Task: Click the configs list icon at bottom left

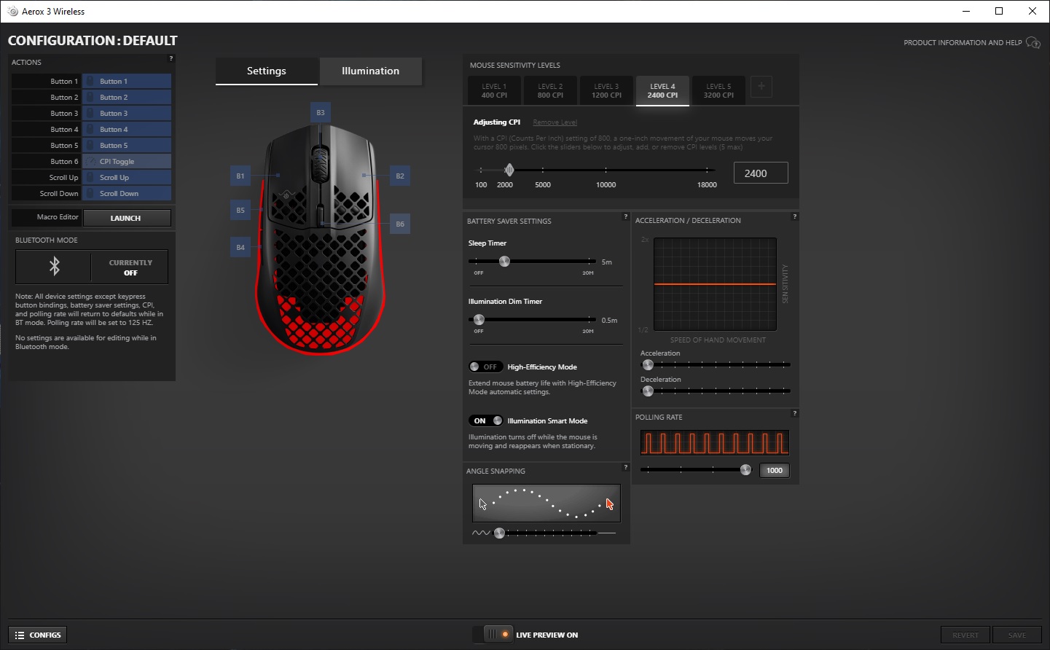Action: [x=20, y=635]
